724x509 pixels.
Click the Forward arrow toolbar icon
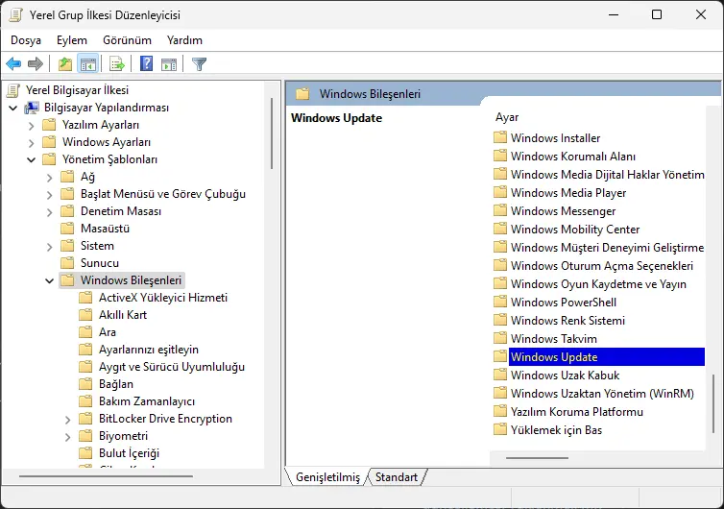tap(36, 63)
